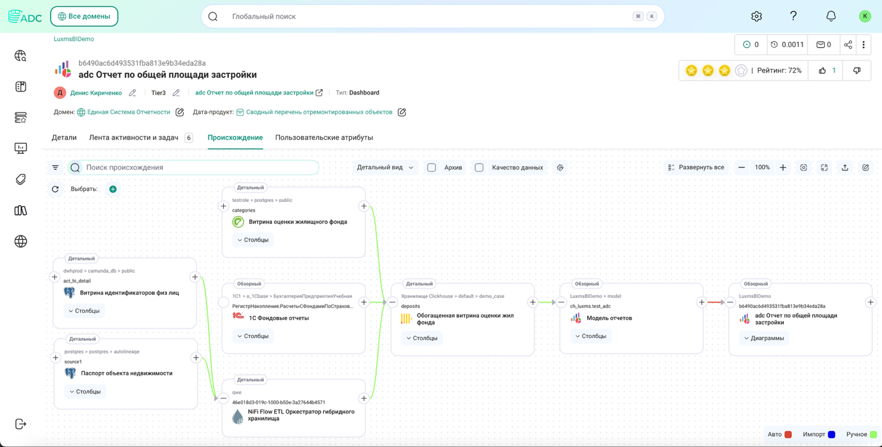882x447 pixels.
Task: Open external dashboard link adc Отчет
Action: [x=259, y=93]
